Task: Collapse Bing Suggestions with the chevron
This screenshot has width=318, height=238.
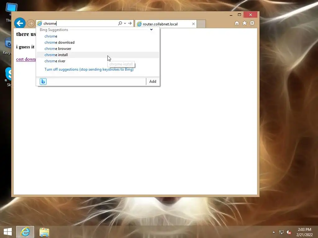Action: 151,29
